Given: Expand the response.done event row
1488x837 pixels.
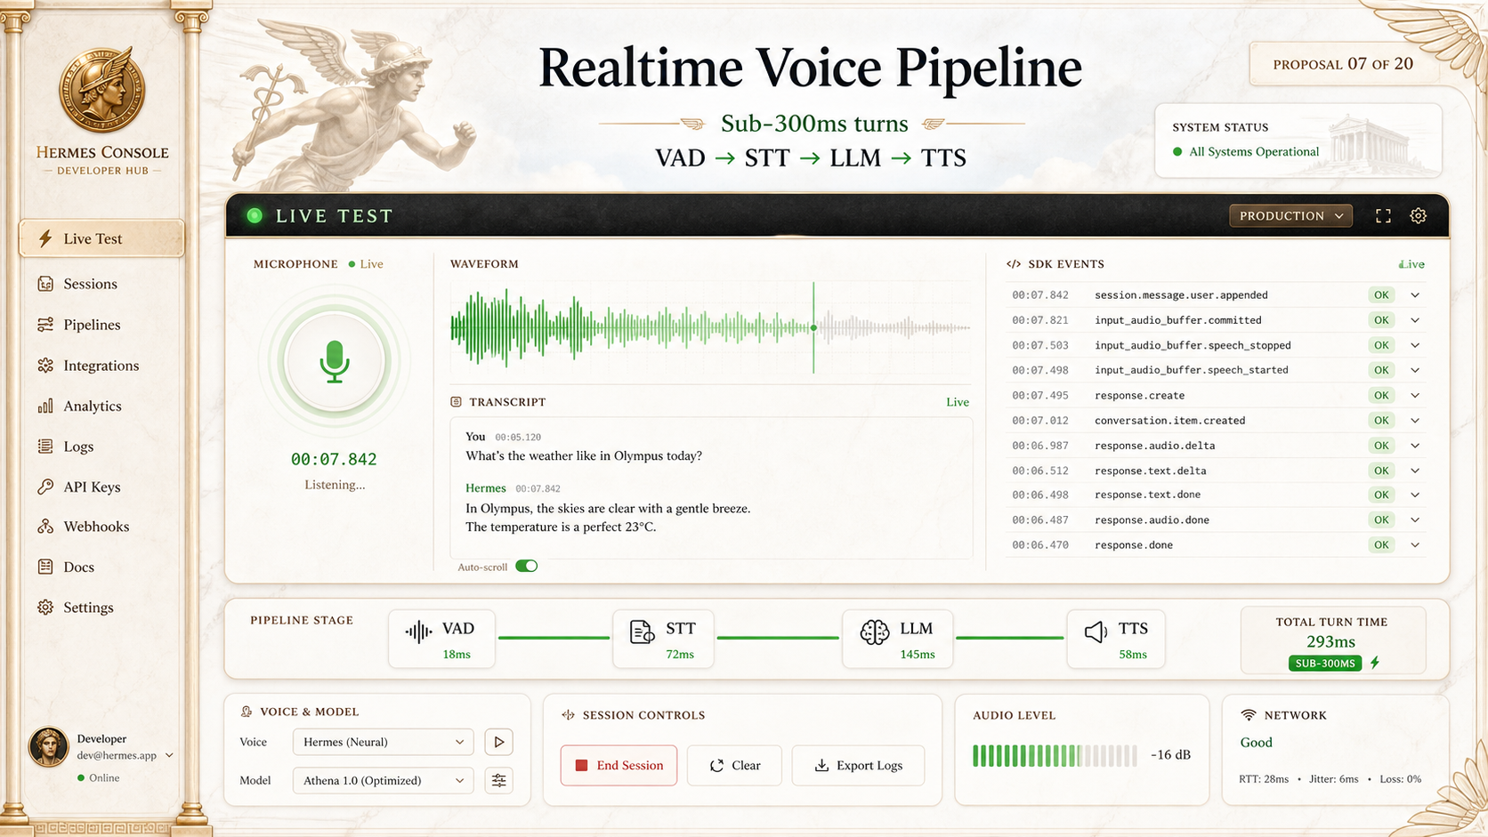Looking at the screenshot, I should point(1415,544).
